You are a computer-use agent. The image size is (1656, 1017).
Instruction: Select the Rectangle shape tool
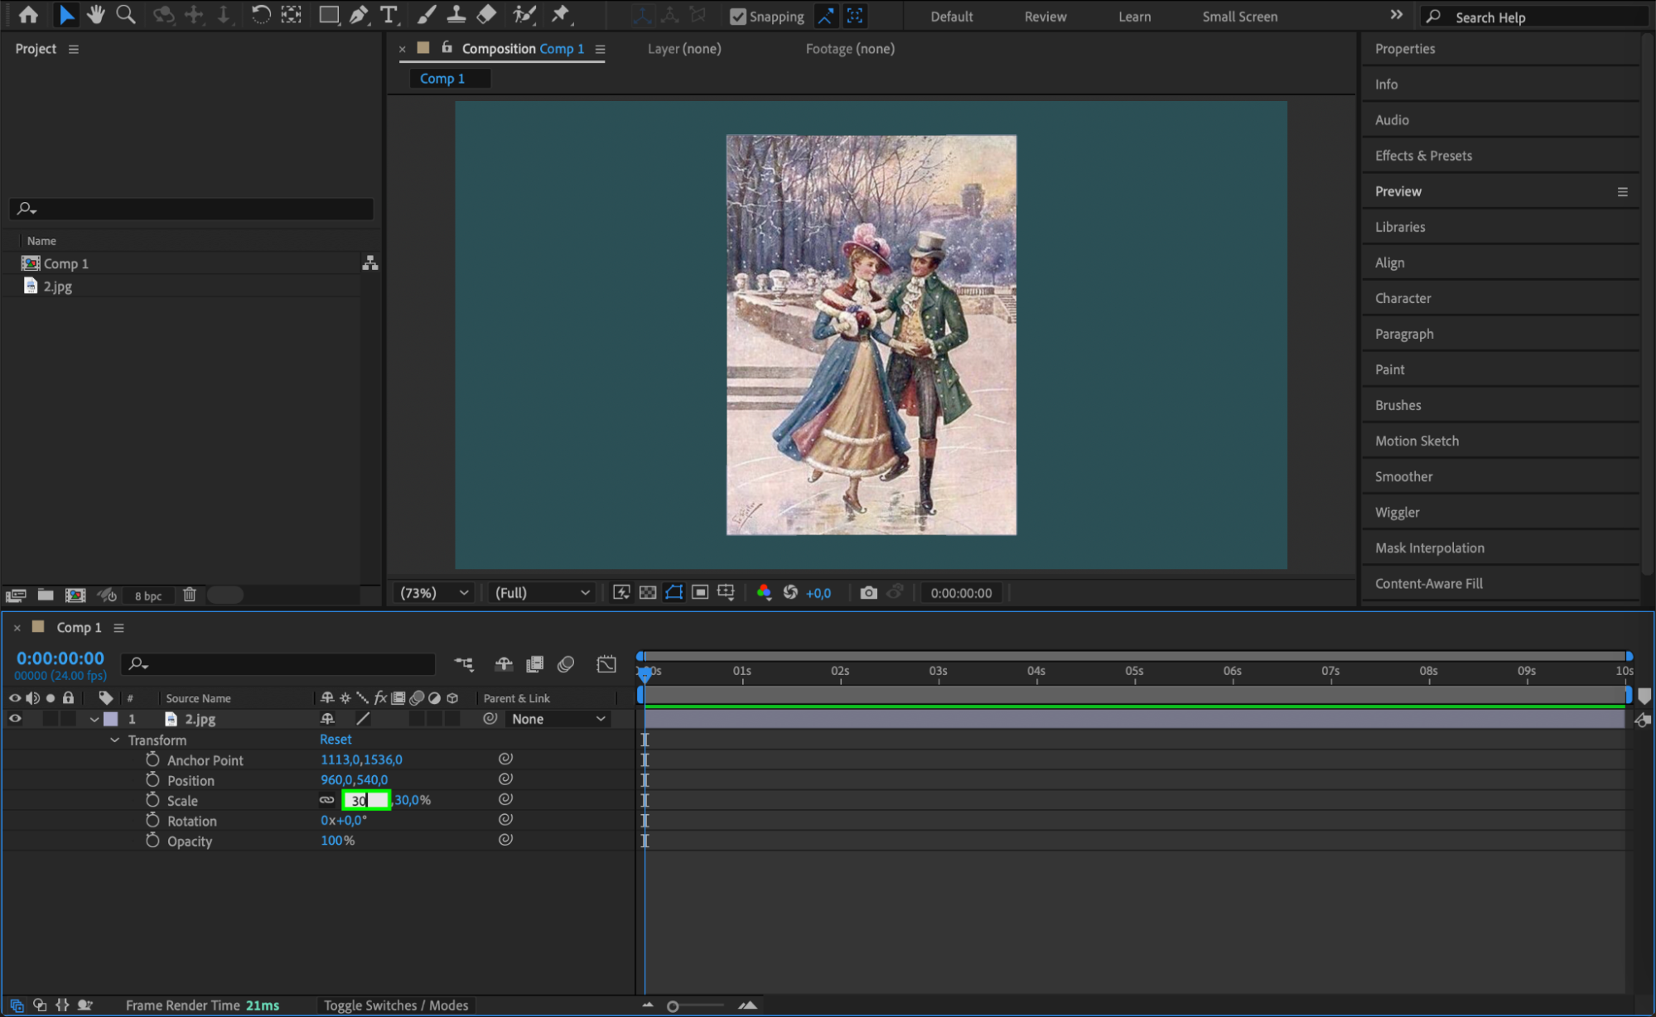coord(329,14)
